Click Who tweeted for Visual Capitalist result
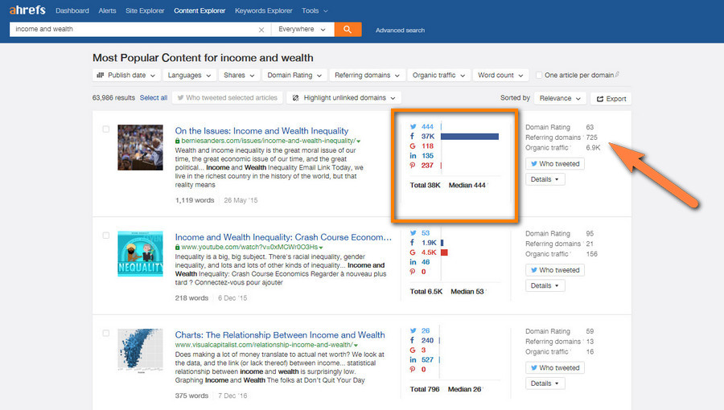 point(555,367)
